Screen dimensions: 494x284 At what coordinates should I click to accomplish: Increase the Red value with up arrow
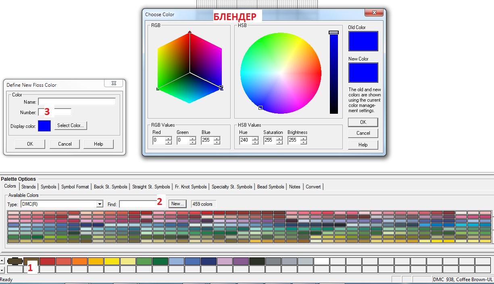tap(169, 138)
